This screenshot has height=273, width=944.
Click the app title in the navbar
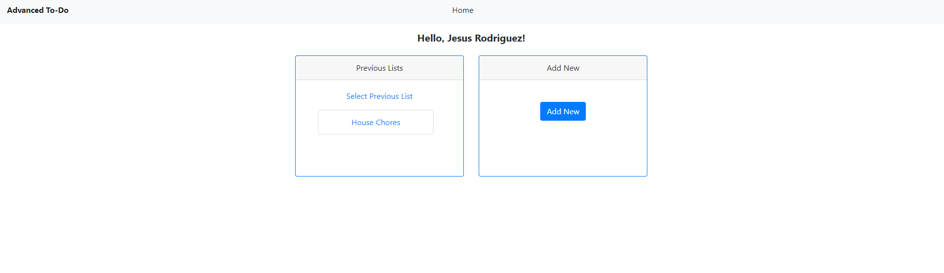pyautogui.click(x=38, y=10)
